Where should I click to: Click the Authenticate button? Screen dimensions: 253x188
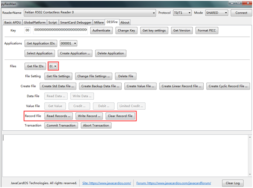coord(101,31)
